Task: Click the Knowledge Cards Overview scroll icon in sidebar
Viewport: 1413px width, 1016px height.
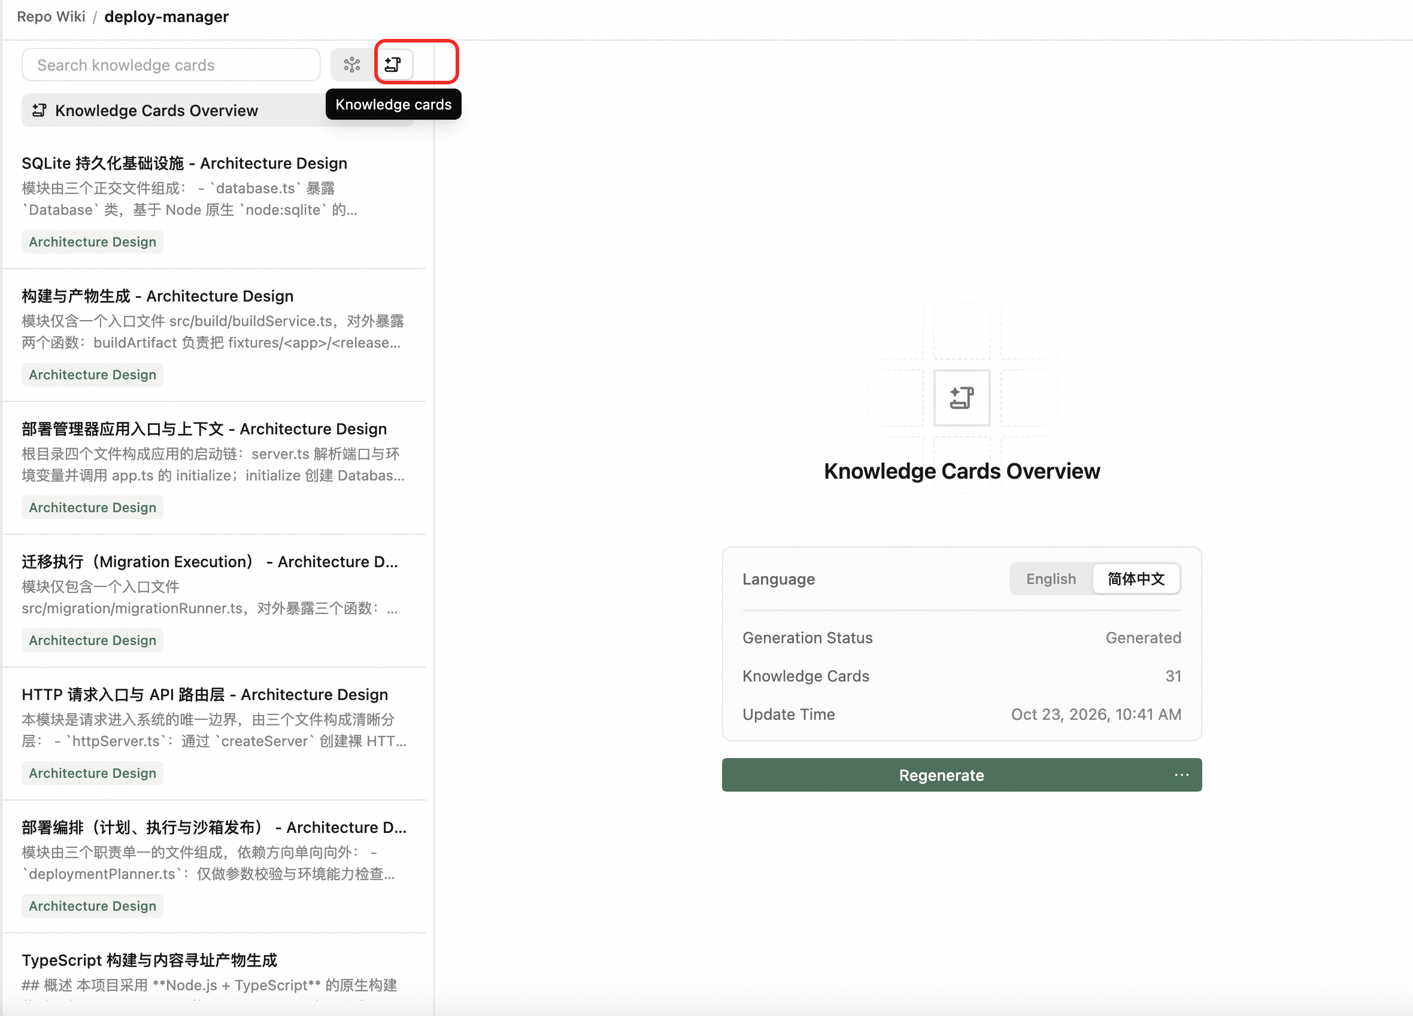Action: (40, 110)
